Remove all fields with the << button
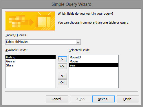The image size is (143, 107). 62,82
